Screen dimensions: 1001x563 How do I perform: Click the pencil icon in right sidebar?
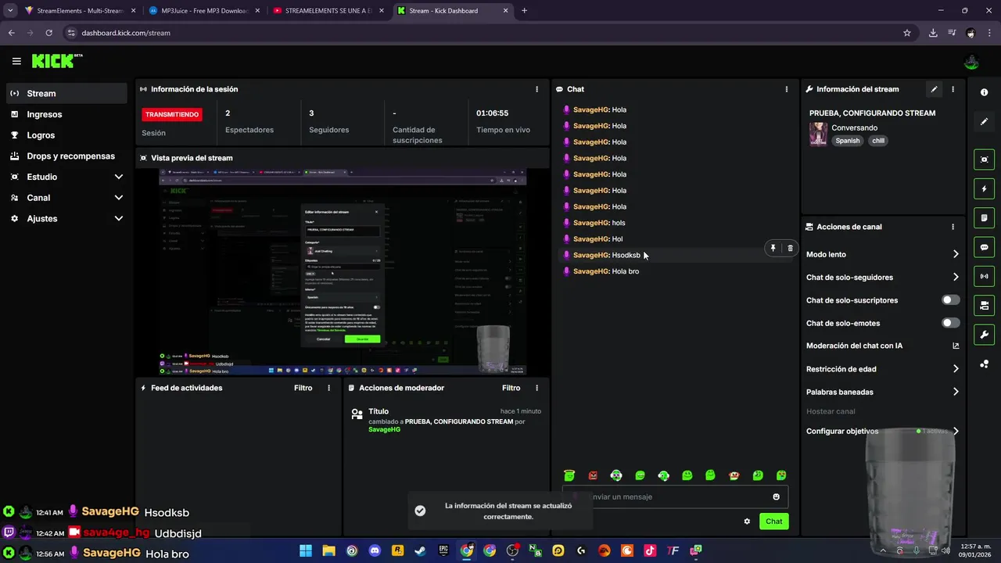click(984, 121)
